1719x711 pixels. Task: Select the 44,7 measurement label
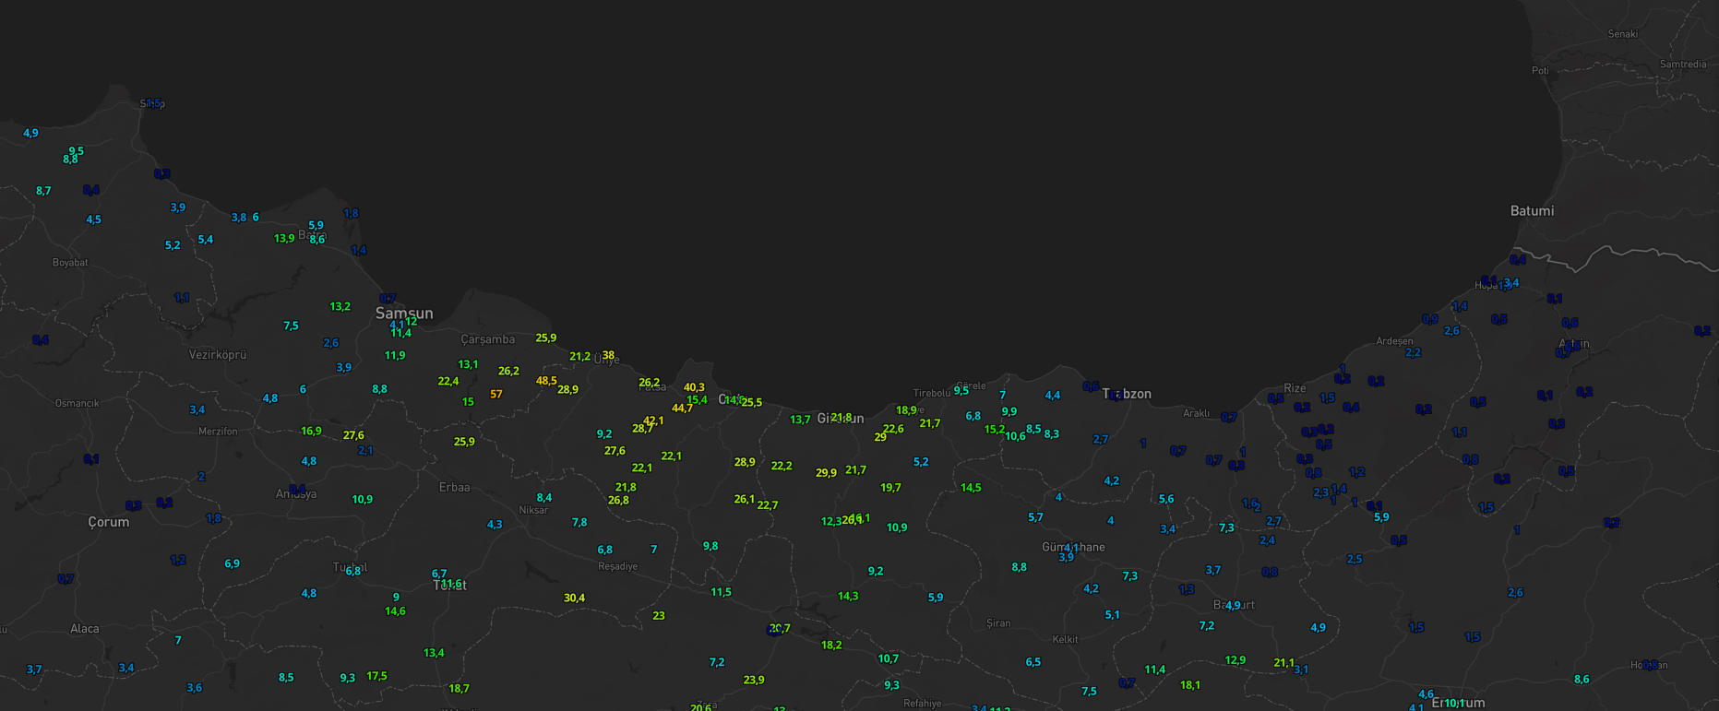click(x=682, y=408)
